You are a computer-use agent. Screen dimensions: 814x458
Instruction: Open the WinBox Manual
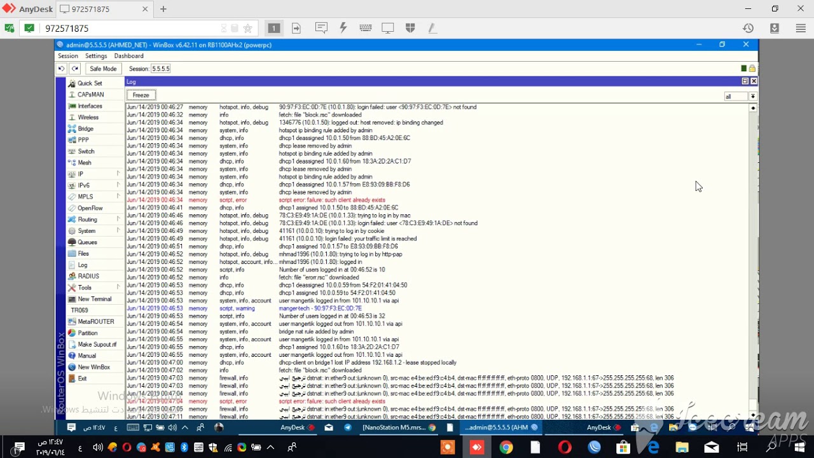(x=86, y=356)
